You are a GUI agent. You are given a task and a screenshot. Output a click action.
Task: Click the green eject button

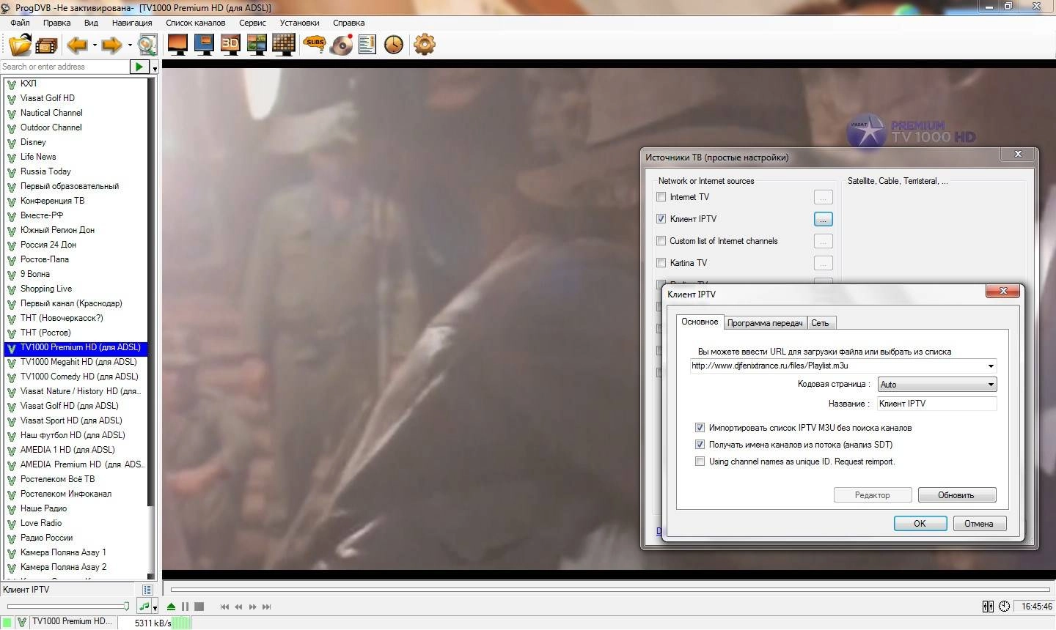coord(171,607)
